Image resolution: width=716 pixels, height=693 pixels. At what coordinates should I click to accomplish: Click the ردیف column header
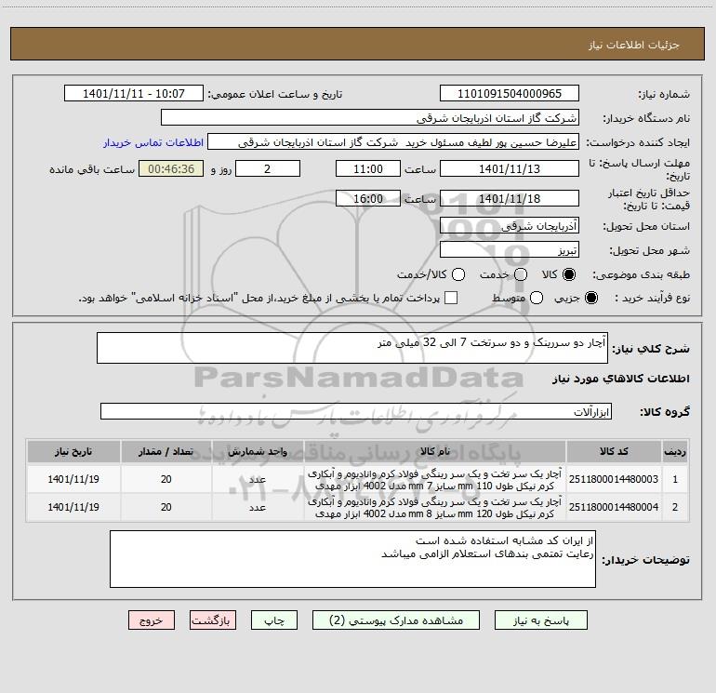675,451
